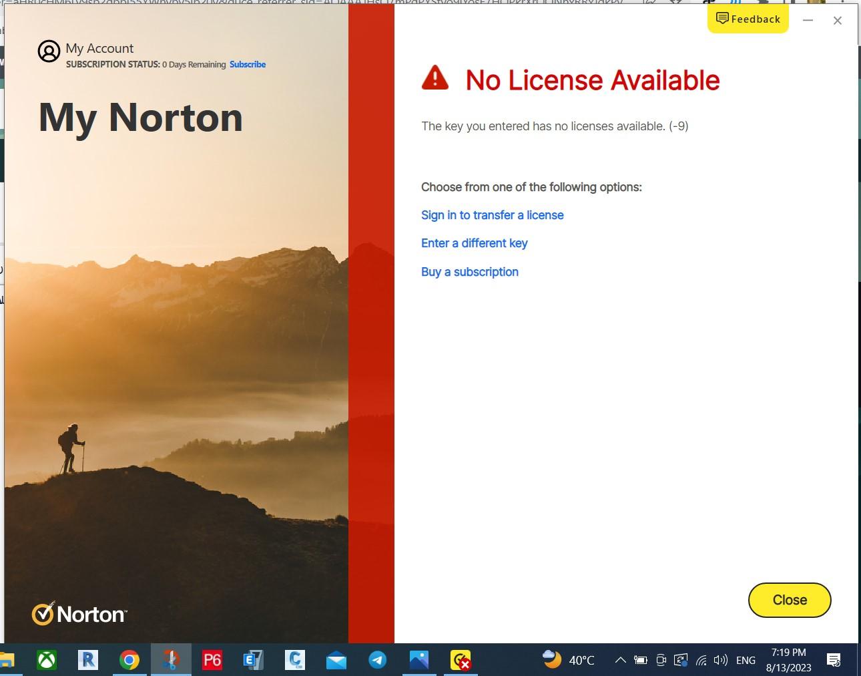Open Primavera P6 from taskbar

point(212,660)
